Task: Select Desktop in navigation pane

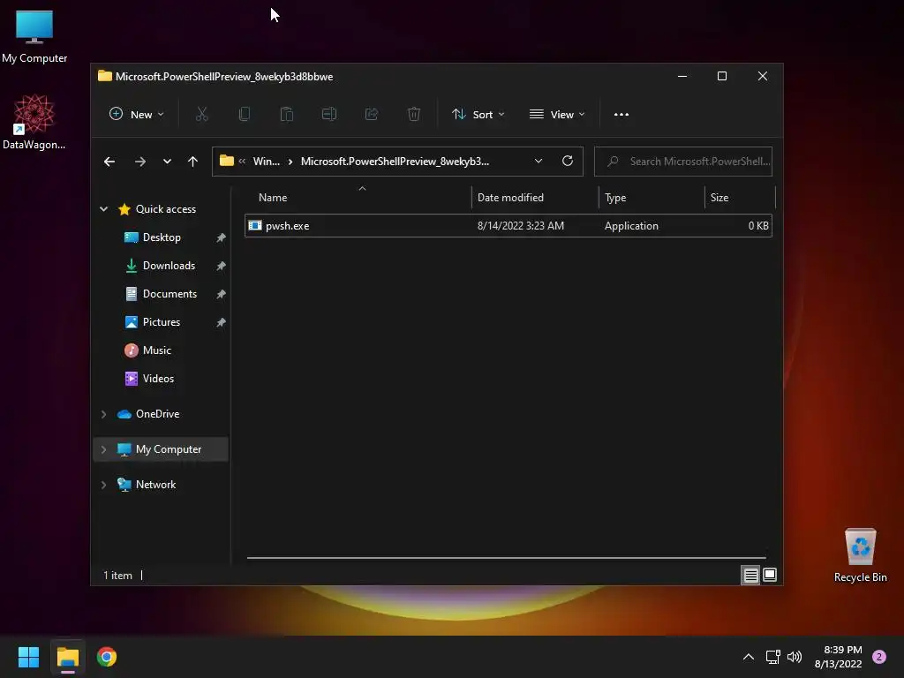Action: coord(162,237)
